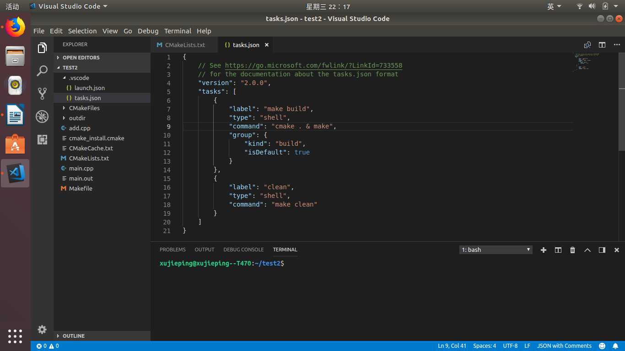Open notifications bell in status bar

[x=615, y=346]
